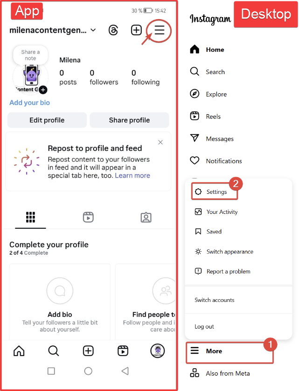Tap the home icon in bottom navigation
Viewport: 299px width, 391px height.
[x=19, y=350]
